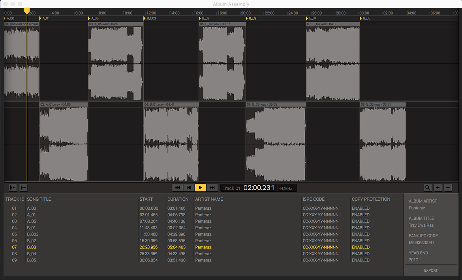The width and height of the screenshot is (462, 280).
Task: Click the EAN/UPC code 69993920091
Action: [x=421, y=243]
